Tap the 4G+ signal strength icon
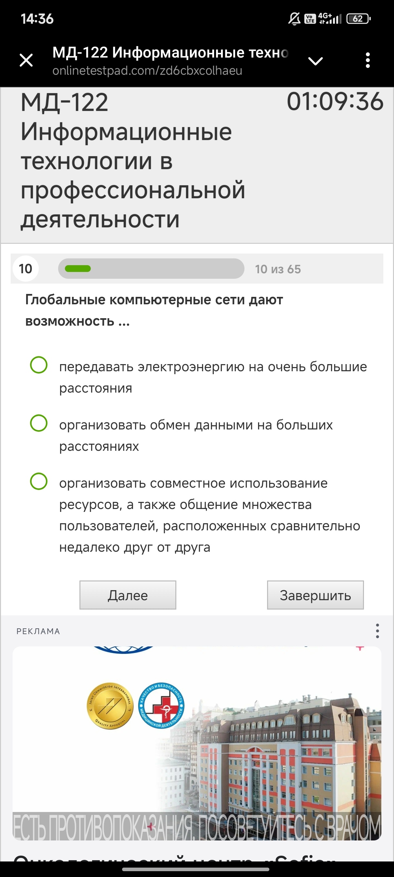 (330, 19)
